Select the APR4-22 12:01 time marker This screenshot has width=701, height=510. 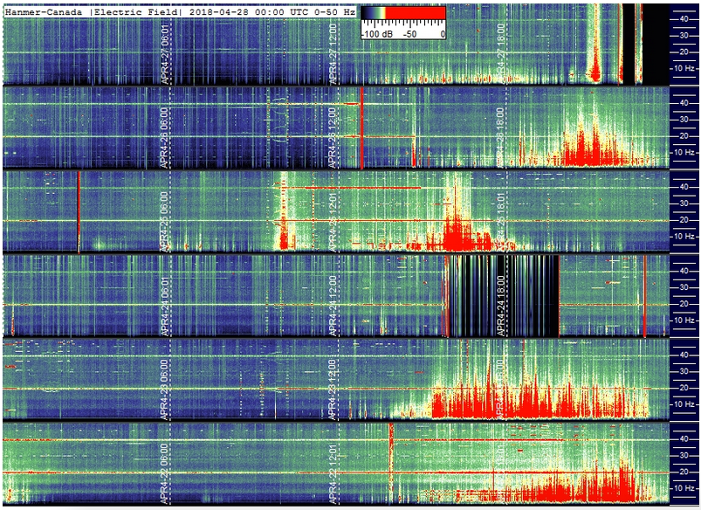tap(333, 474)
